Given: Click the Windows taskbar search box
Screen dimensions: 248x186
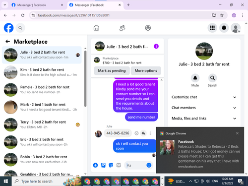Looking at the screenshot, I should click(47, 182).
